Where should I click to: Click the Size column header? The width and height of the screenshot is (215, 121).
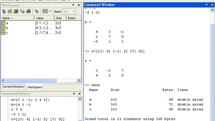(60, 18)
